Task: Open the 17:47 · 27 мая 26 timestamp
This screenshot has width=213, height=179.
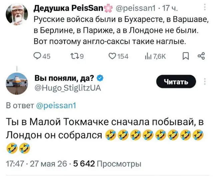Action: [x=37, y=164]
